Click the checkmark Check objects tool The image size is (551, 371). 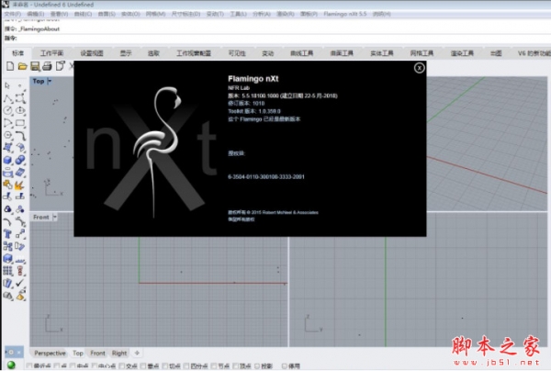point(20,283)
